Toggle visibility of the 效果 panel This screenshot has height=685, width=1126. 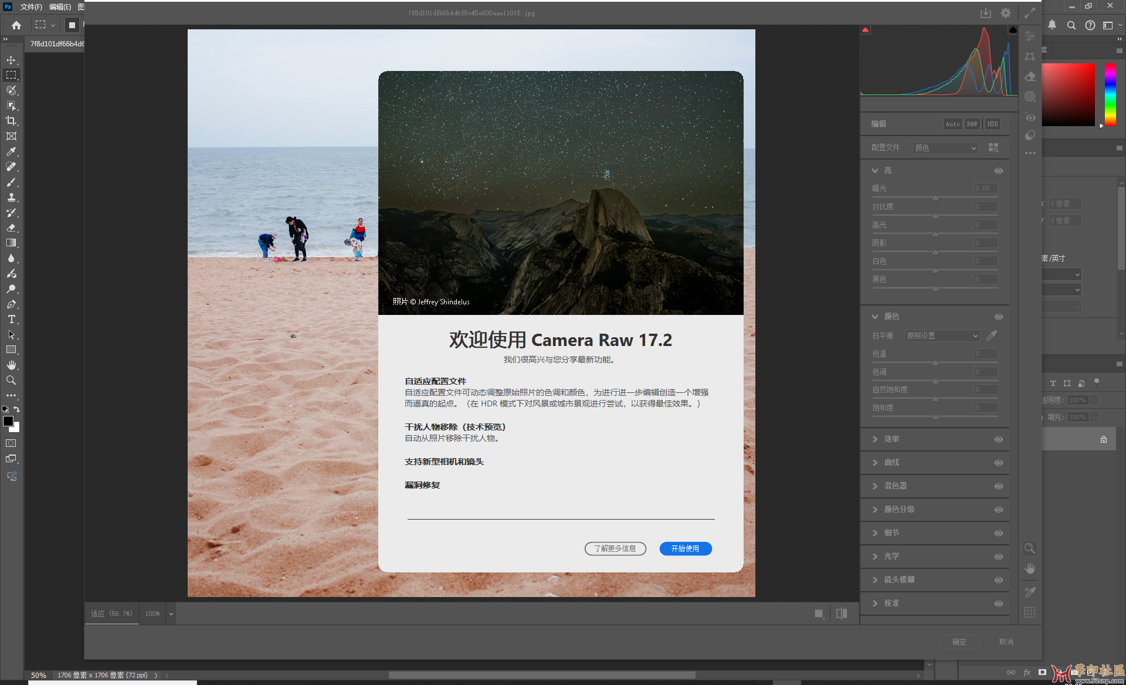999,439
